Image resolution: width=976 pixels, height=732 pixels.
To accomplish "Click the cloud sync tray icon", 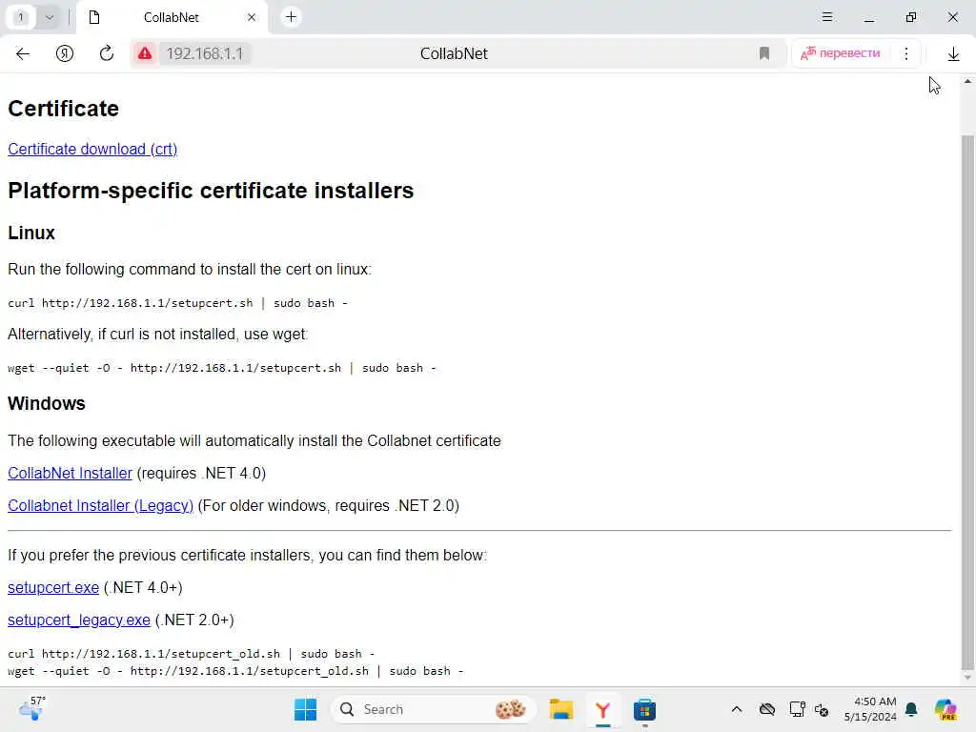I will [x=767, y=709].
